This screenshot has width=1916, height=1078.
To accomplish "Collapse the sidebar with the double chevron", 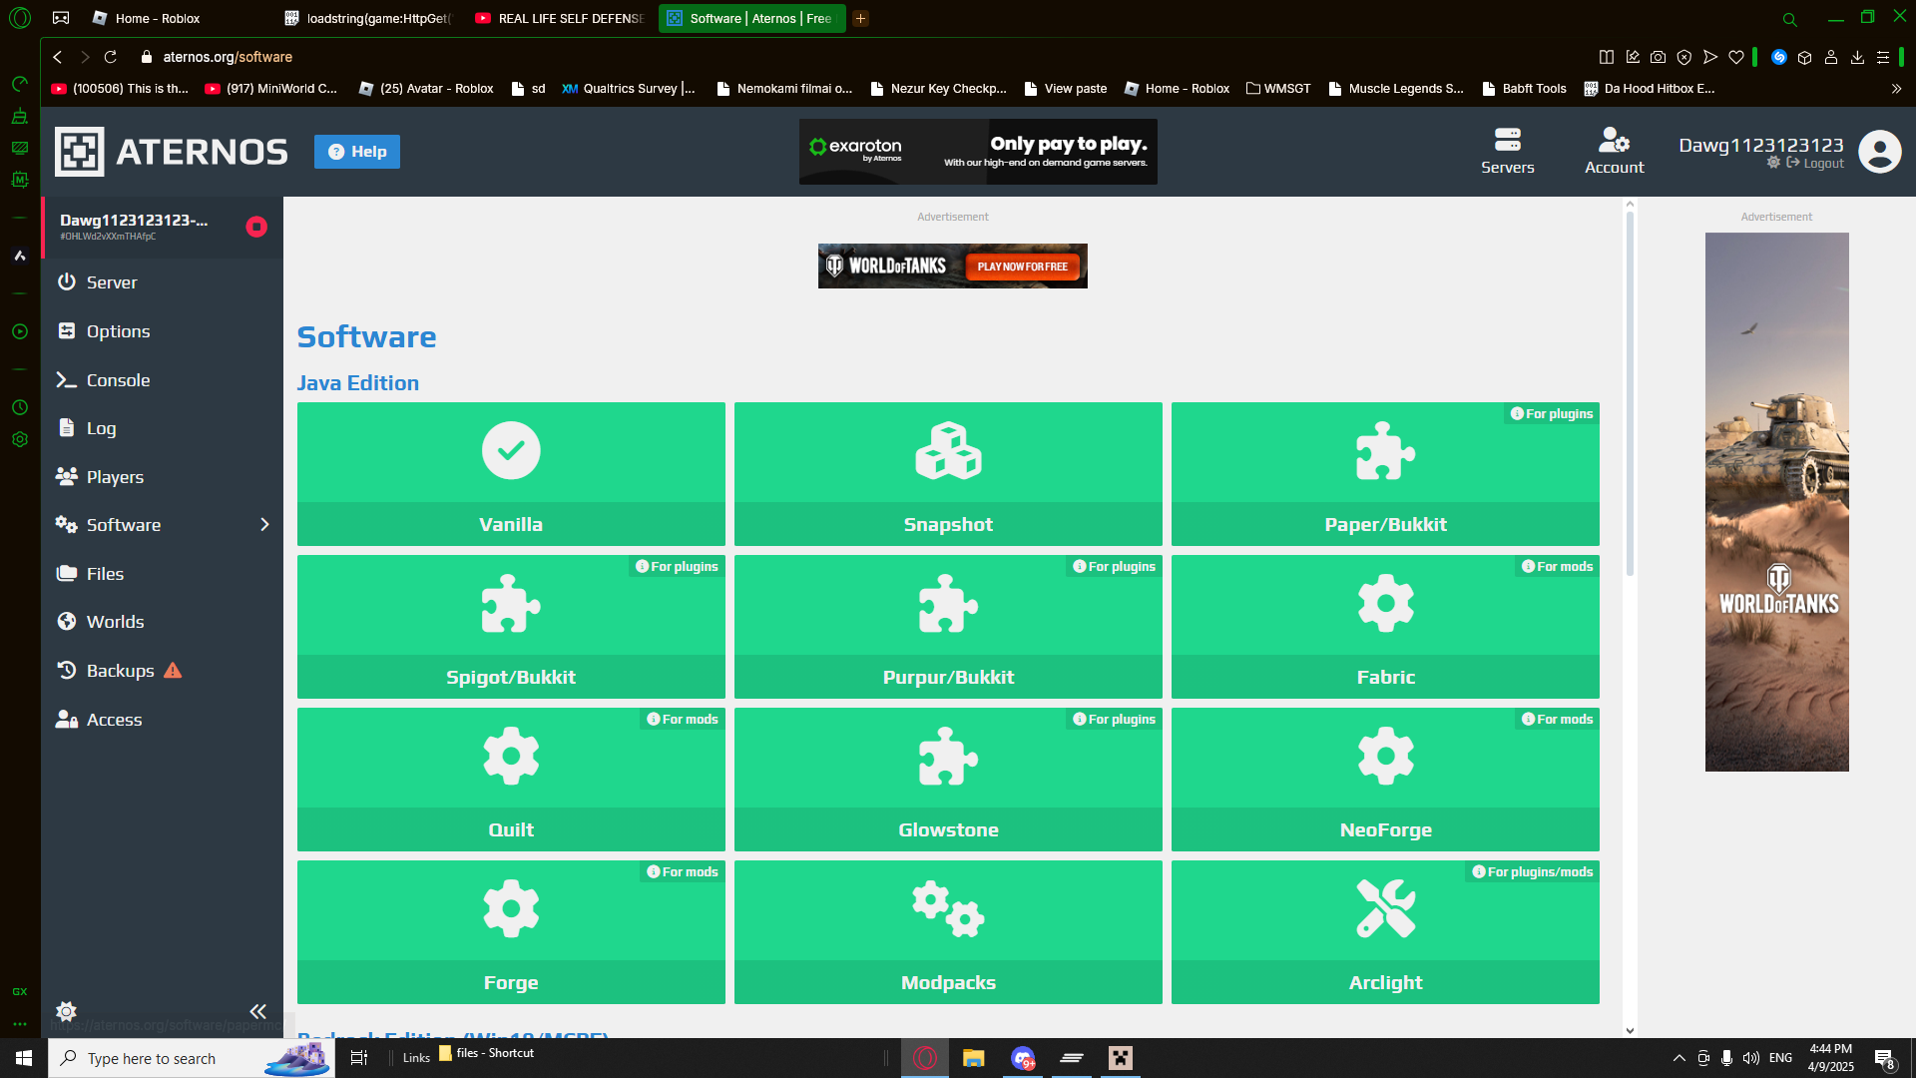I will point(257,1011).
